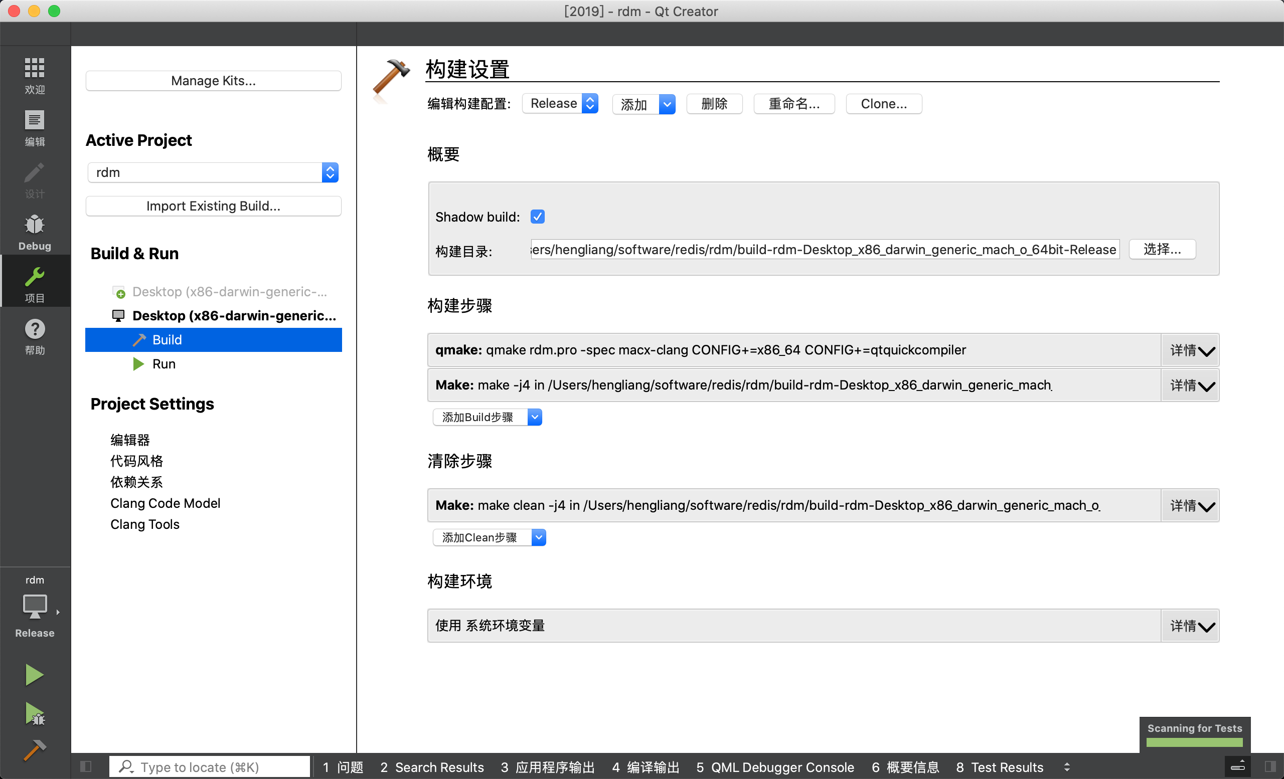Click the Manage Kits... button
1284x779 pixels.
(214, 81)
